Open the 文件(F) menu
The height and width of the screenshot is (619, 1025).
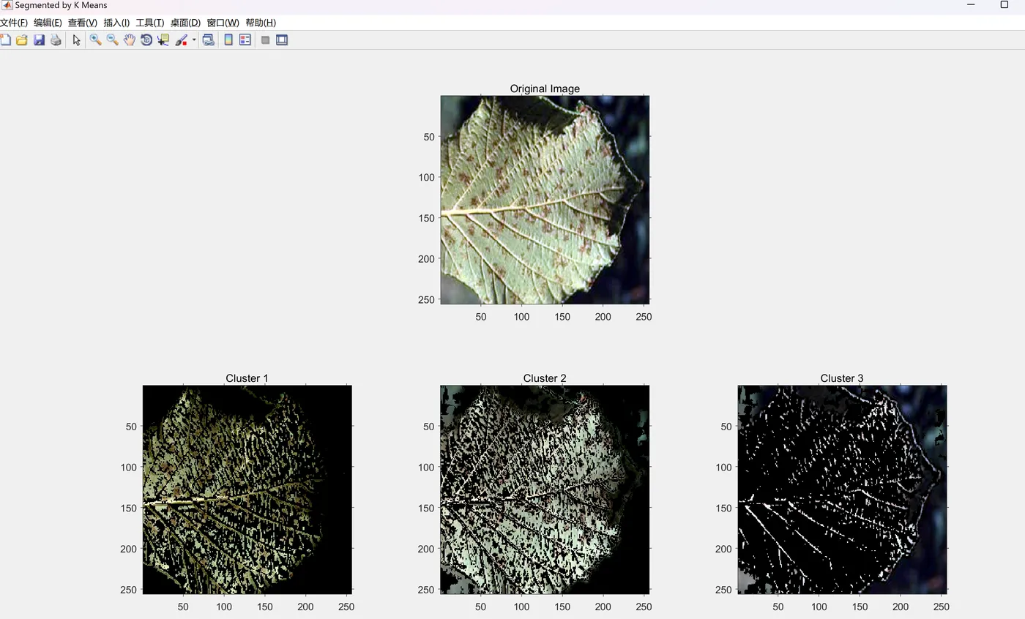[x=14, y=23]
